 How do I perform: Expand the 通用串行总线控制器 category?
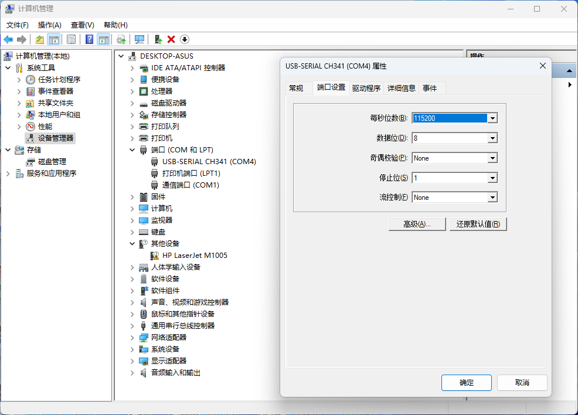tap(132, 326)
